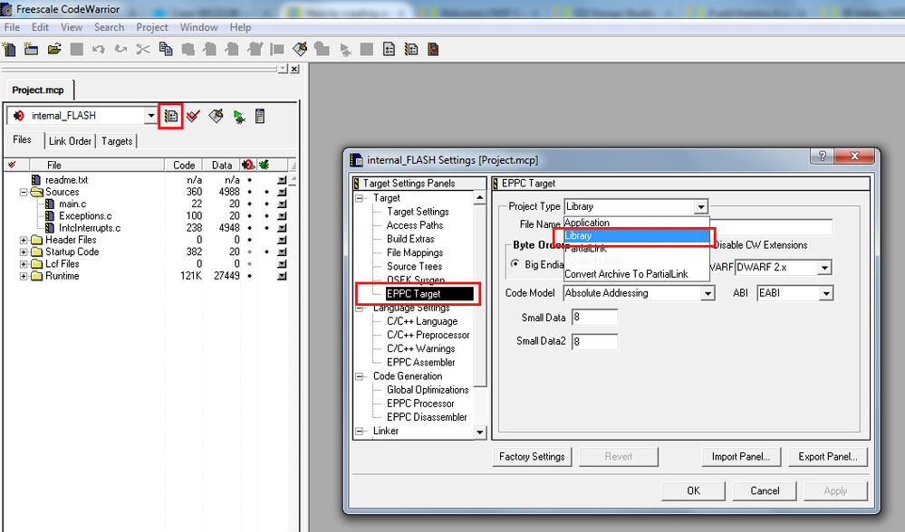
Task: Toggle target membership dot for Header Files
Action: [x=249, y=240]
